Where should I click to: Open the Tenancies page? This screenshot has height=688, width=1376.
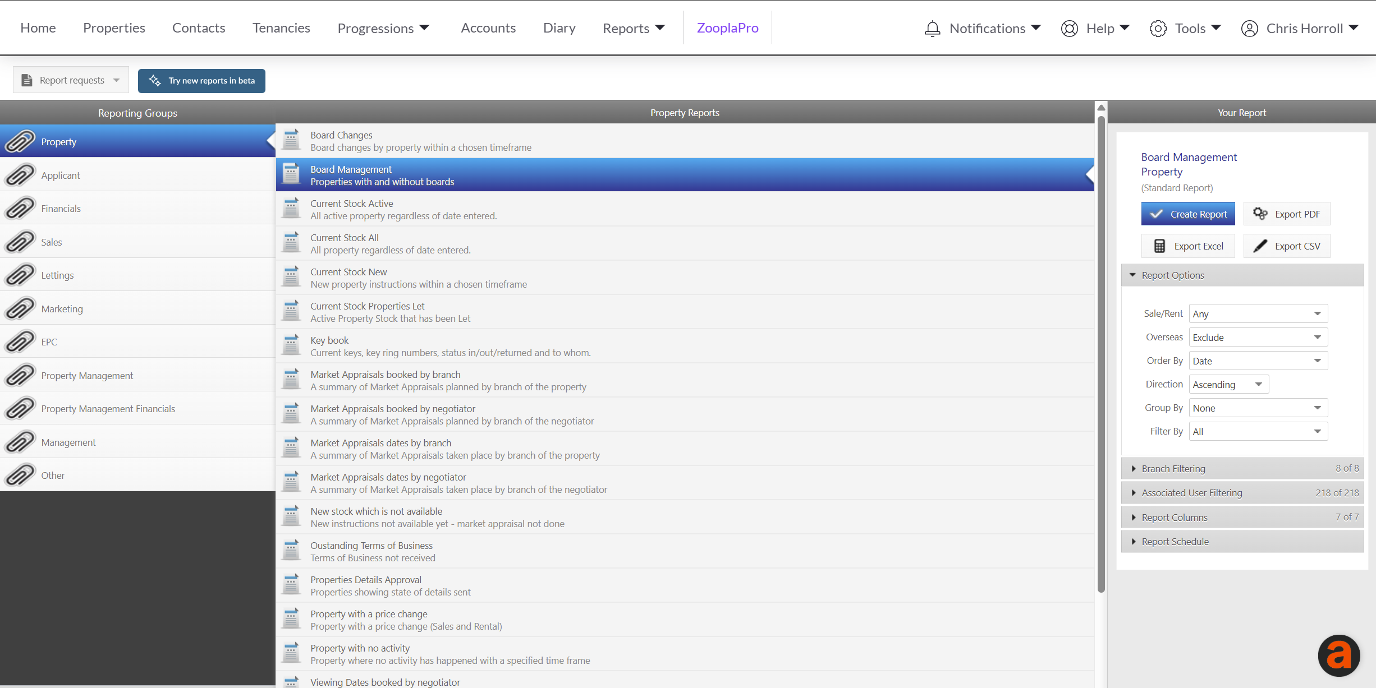point(281,28)
